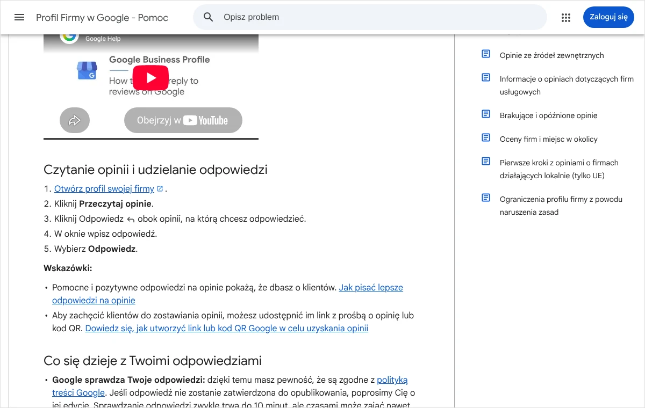Viewport: 645px width, 408px height.
Task: Click step text Kliknij Przeczytaj opinie
Action: [104, 204]
